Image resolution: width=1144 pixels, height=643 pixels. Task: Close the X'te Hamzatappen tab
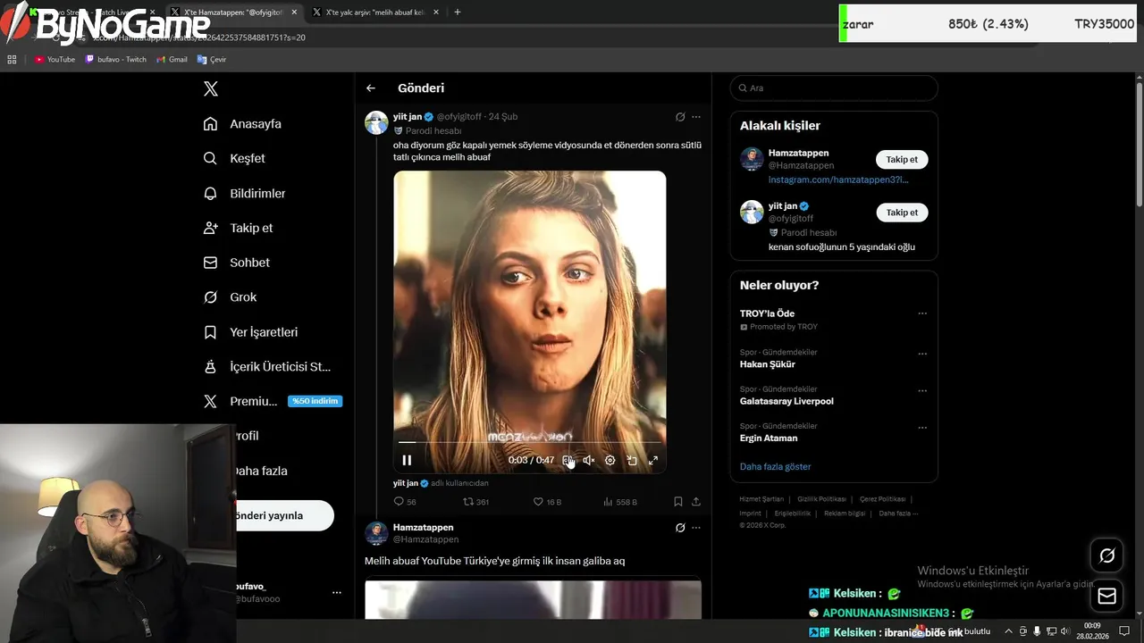coord(293,13)
